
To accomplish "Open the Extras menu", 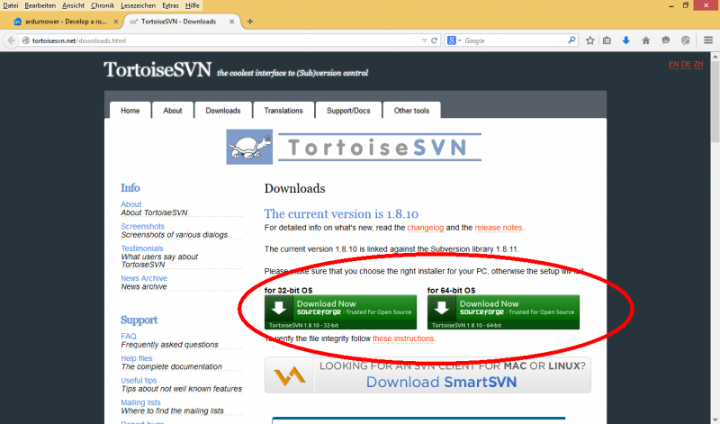I will tap(170, 5).
